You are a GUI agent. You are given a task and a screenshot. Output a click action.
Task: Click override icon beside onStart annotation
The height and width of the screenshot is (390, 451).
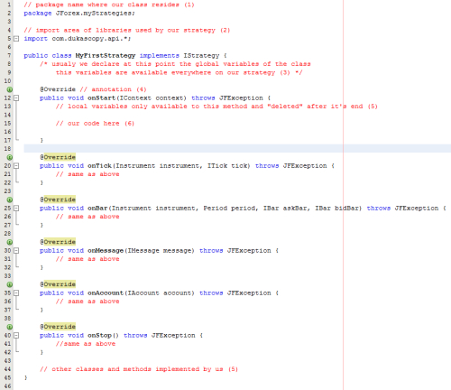point(10,89)
